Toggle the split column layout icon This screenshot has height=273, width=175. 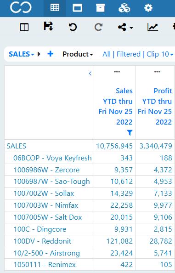point(24,27)
